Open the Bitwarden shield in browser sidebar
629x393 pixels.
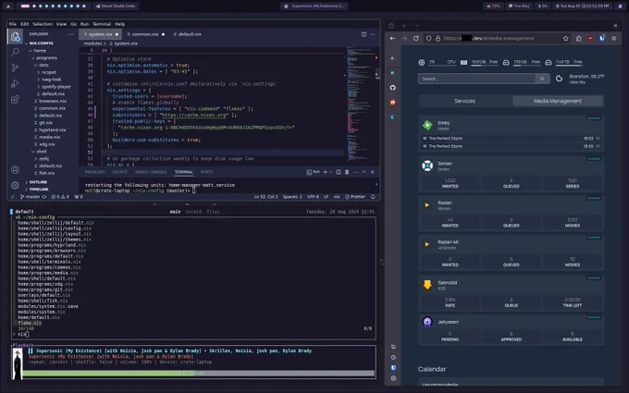coord(393,368)
